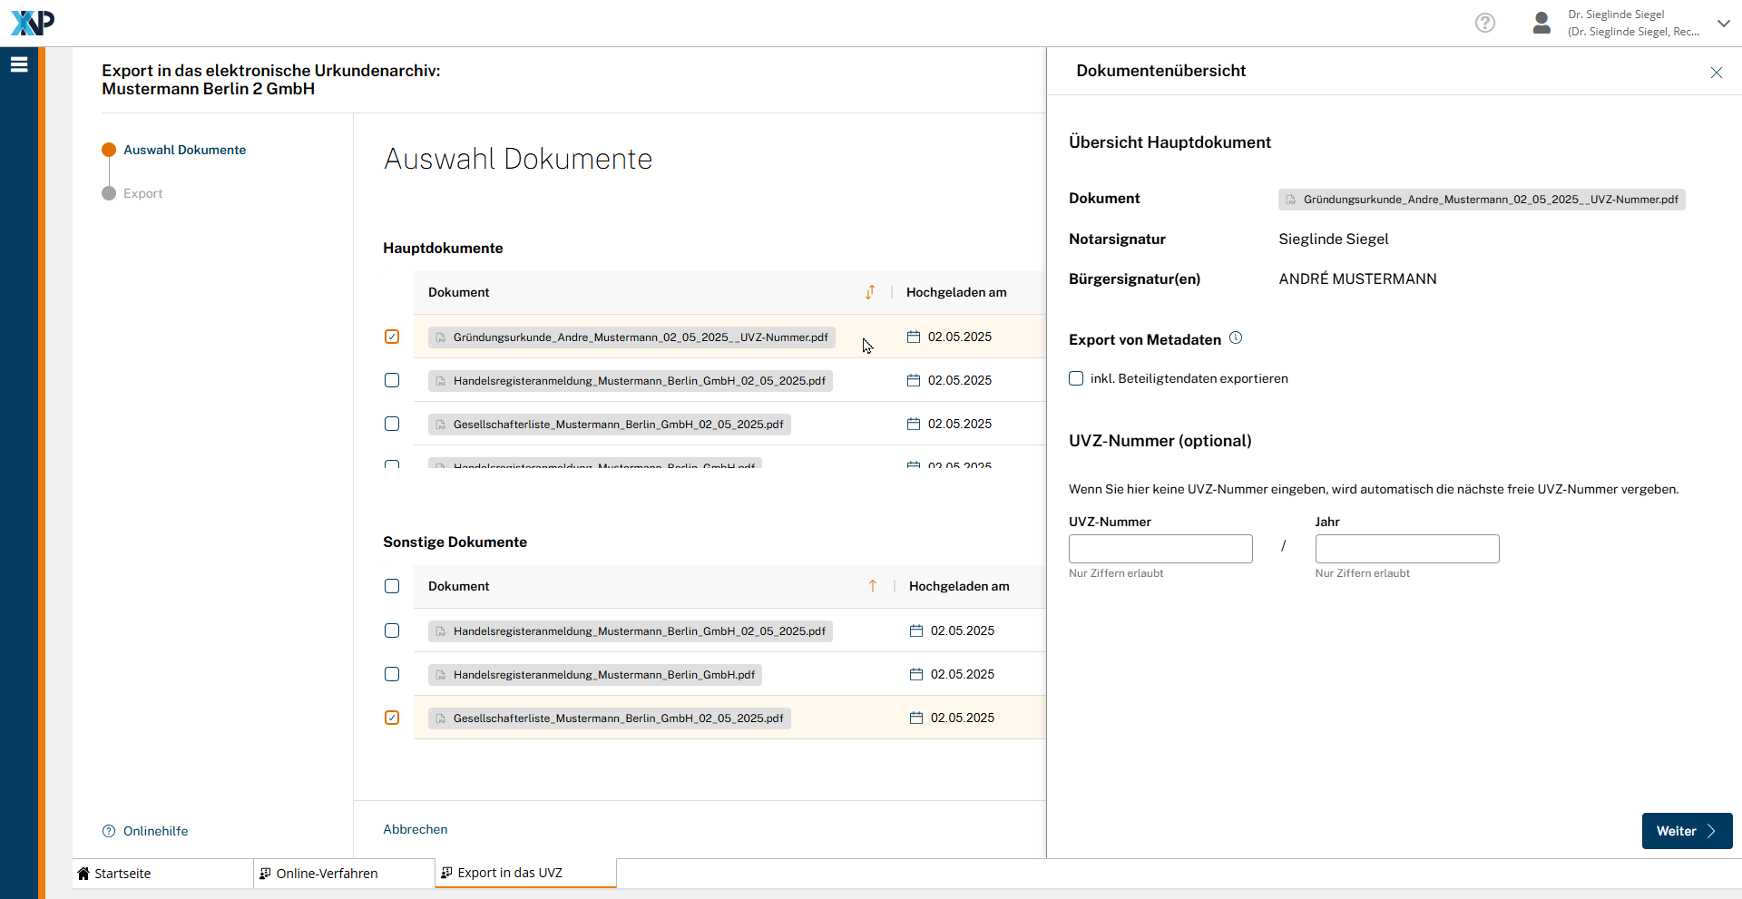Check Gesellschafterliste in Hauptdokumente list

392,424
